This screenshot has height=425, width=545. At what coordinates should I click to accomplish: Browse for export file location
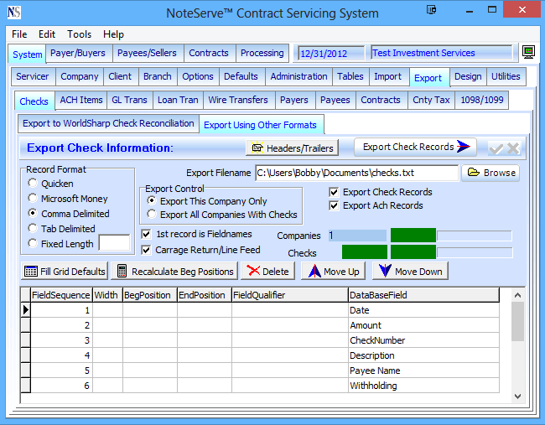click(490, 173)
